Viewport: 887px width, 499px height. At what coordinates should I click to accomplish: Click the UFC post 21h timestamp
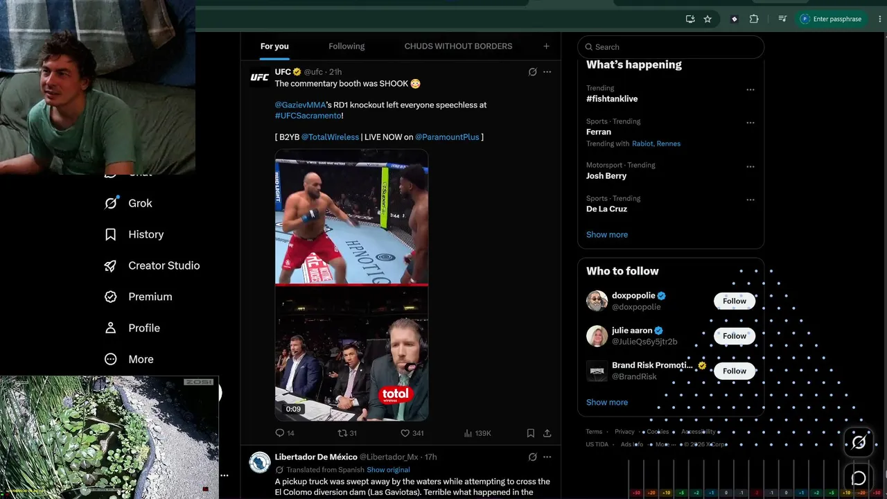[335, 72]
